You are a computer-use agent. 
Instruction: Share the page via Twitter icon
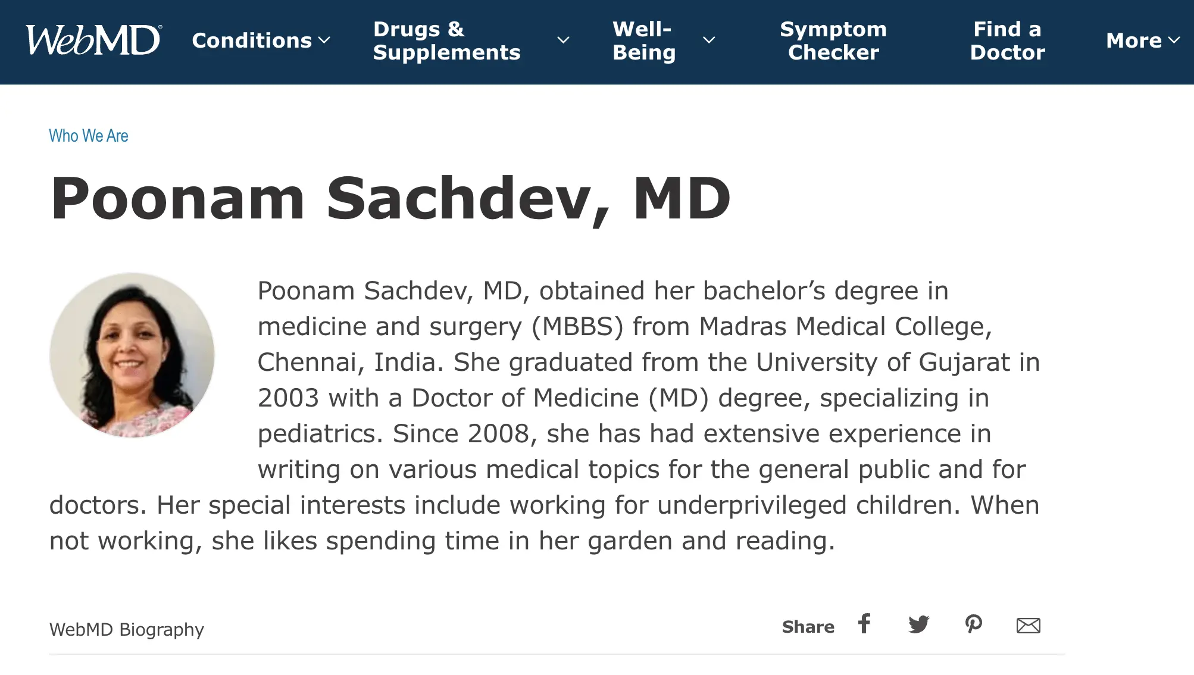point(918,624)
